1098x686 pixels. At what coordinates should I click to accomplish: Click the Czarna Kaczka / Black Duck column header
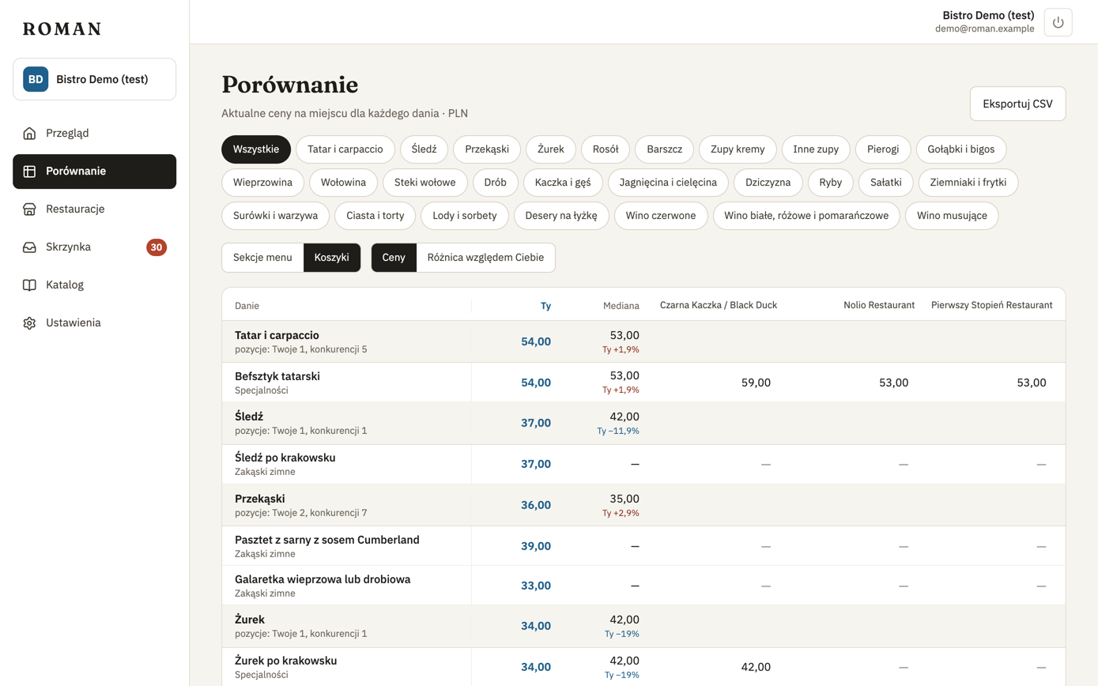[x=719, y=305]
